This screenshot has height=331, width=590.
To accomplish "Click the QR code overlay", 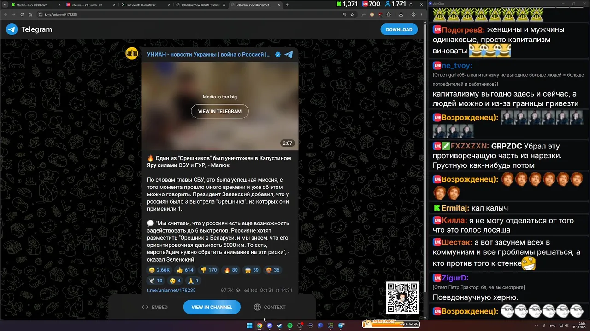I will [402, 298].
